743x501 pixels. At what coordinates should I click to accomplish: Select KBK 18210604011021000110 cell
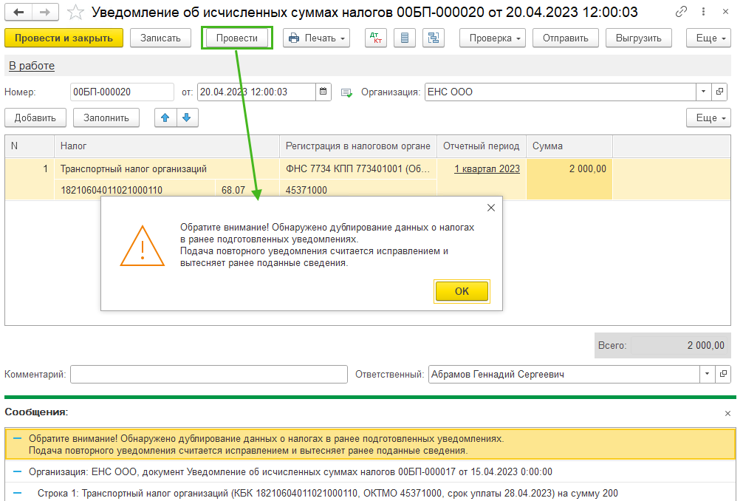tap(134, 190)
